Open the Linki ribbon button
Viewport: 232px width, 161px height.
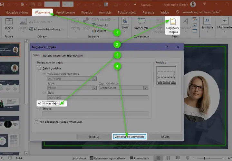tap(125, 25)
